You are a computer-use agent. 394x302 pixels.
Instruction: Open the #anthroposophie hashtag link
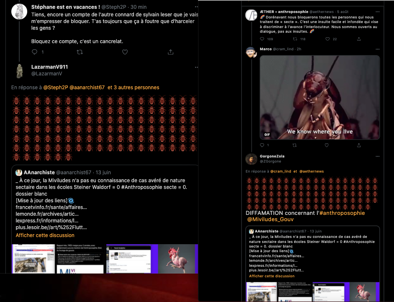tap(342, 213)
